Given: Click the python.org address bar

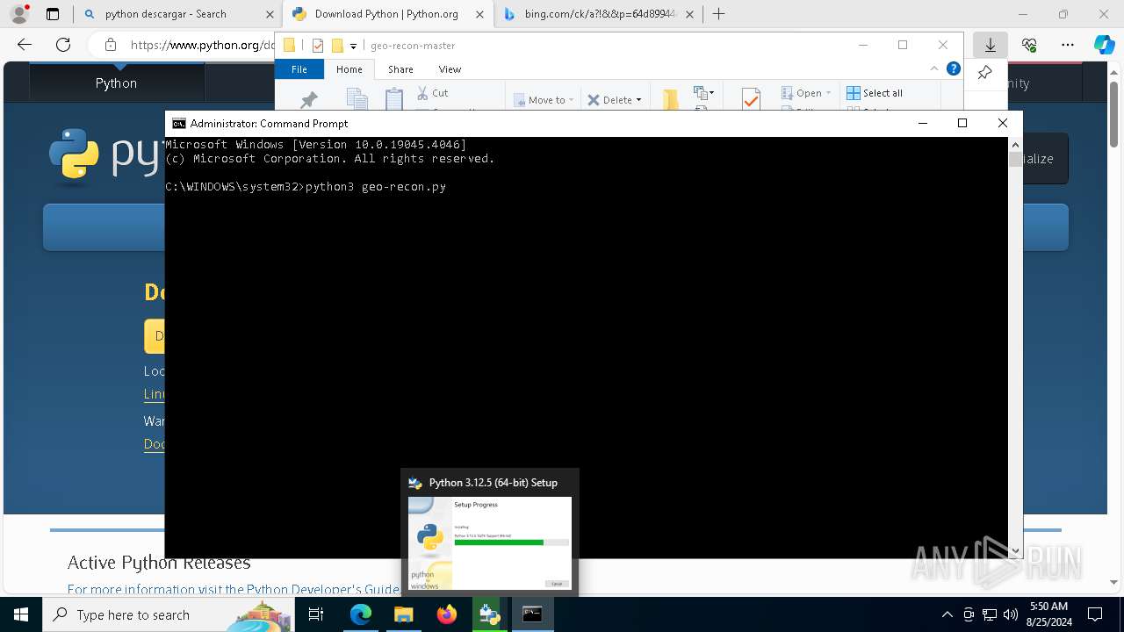Looking at the screenshot, I should click(202, 45).
